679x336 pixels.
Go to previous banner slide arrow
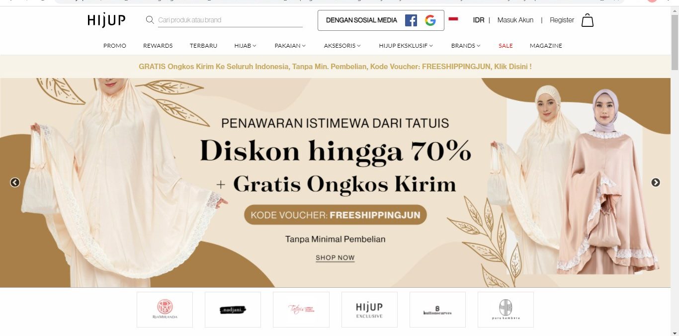[15, 182]
